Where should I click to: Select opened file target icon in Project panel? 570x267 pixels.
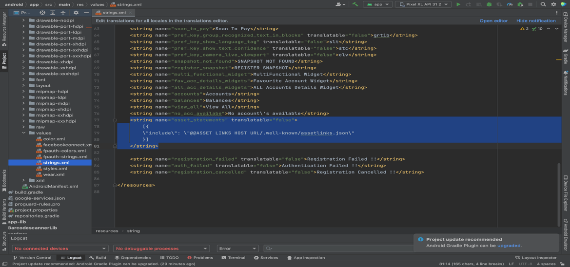42,13
